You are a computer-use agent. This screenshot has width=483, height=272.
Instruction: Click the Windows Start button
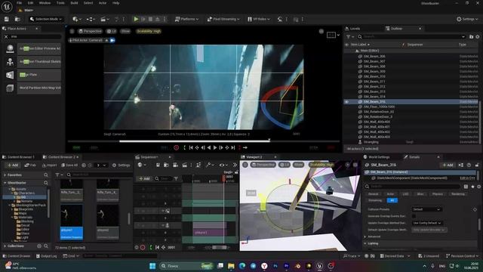[152, 266]
